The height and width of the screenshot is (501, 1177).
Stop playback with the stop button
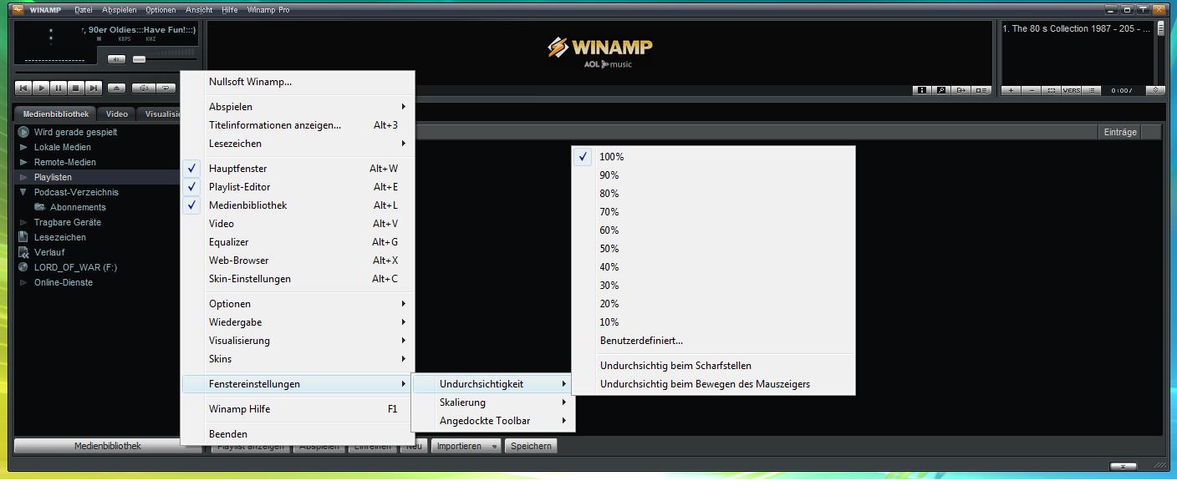point(75,88)
